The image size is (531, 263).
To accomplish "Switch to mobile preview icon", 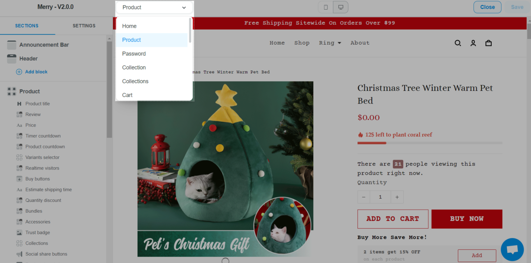I will 326,7.
